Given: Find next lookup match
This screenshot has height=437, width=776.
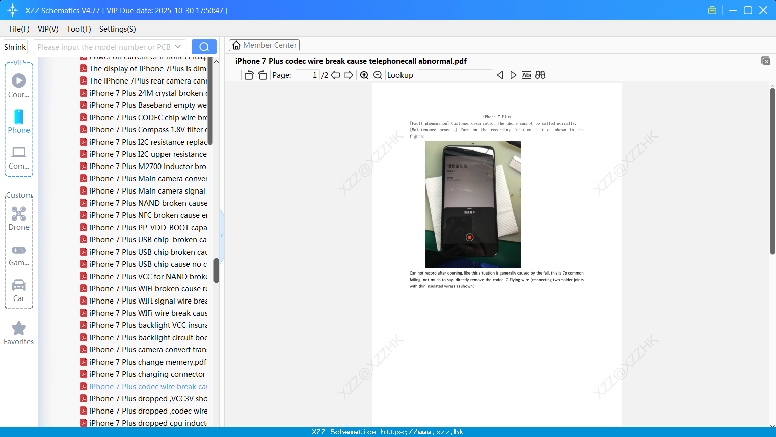Looking at the screenshot, I should 513,75.
